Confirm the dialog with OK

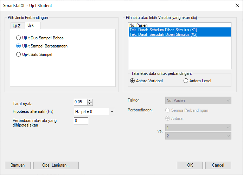[190, 165]
